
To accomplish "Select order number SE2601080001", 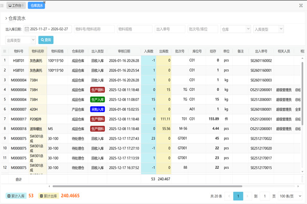I will pos(261,109).
